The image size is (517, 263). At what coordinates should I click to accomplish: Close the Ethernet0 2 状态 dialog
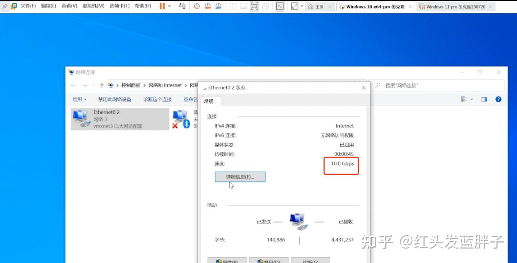tap(364, 87)
